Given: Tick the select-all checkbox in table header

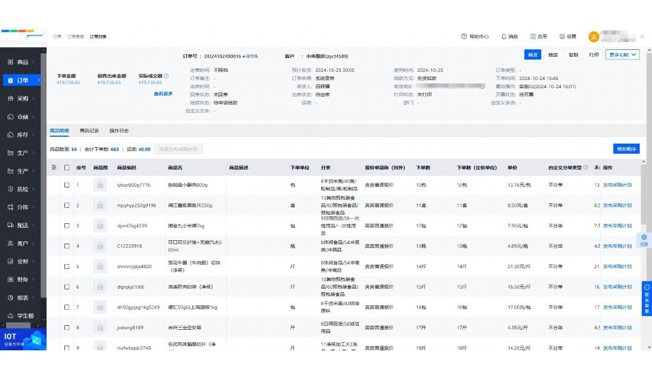Looking at the screenshot, I should tap(66, 167).
